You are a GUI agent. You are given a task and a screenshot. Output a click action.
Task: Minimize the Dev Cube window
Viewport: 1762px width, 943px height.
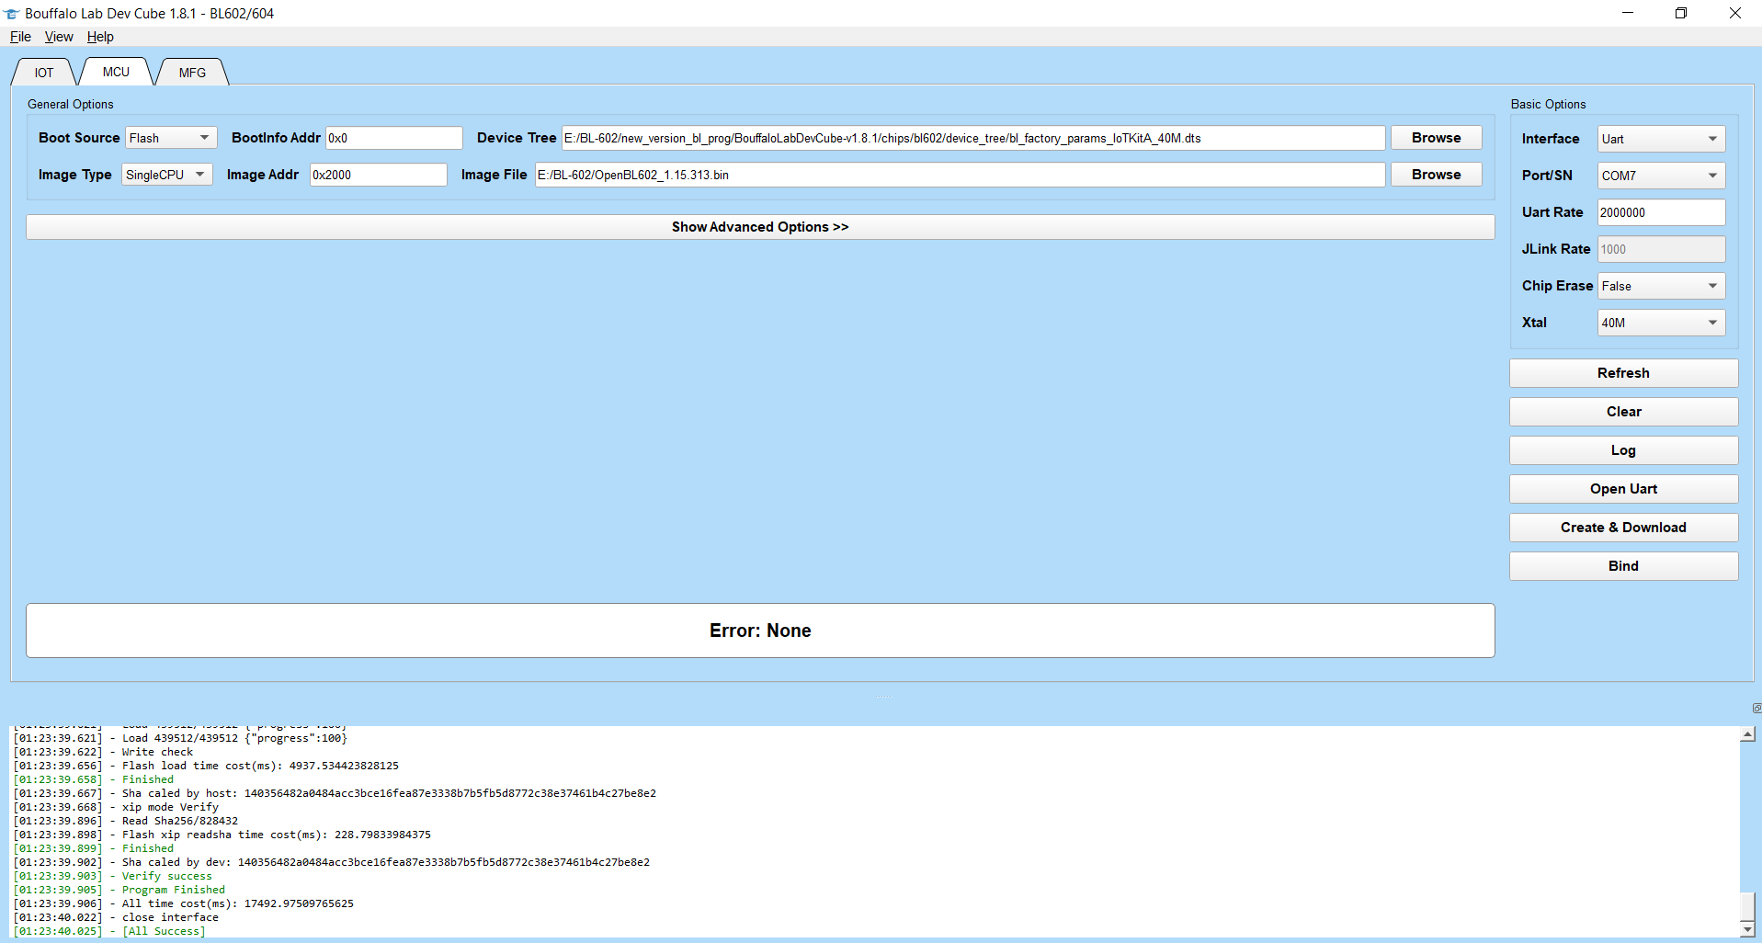[x=1627, y=13]
